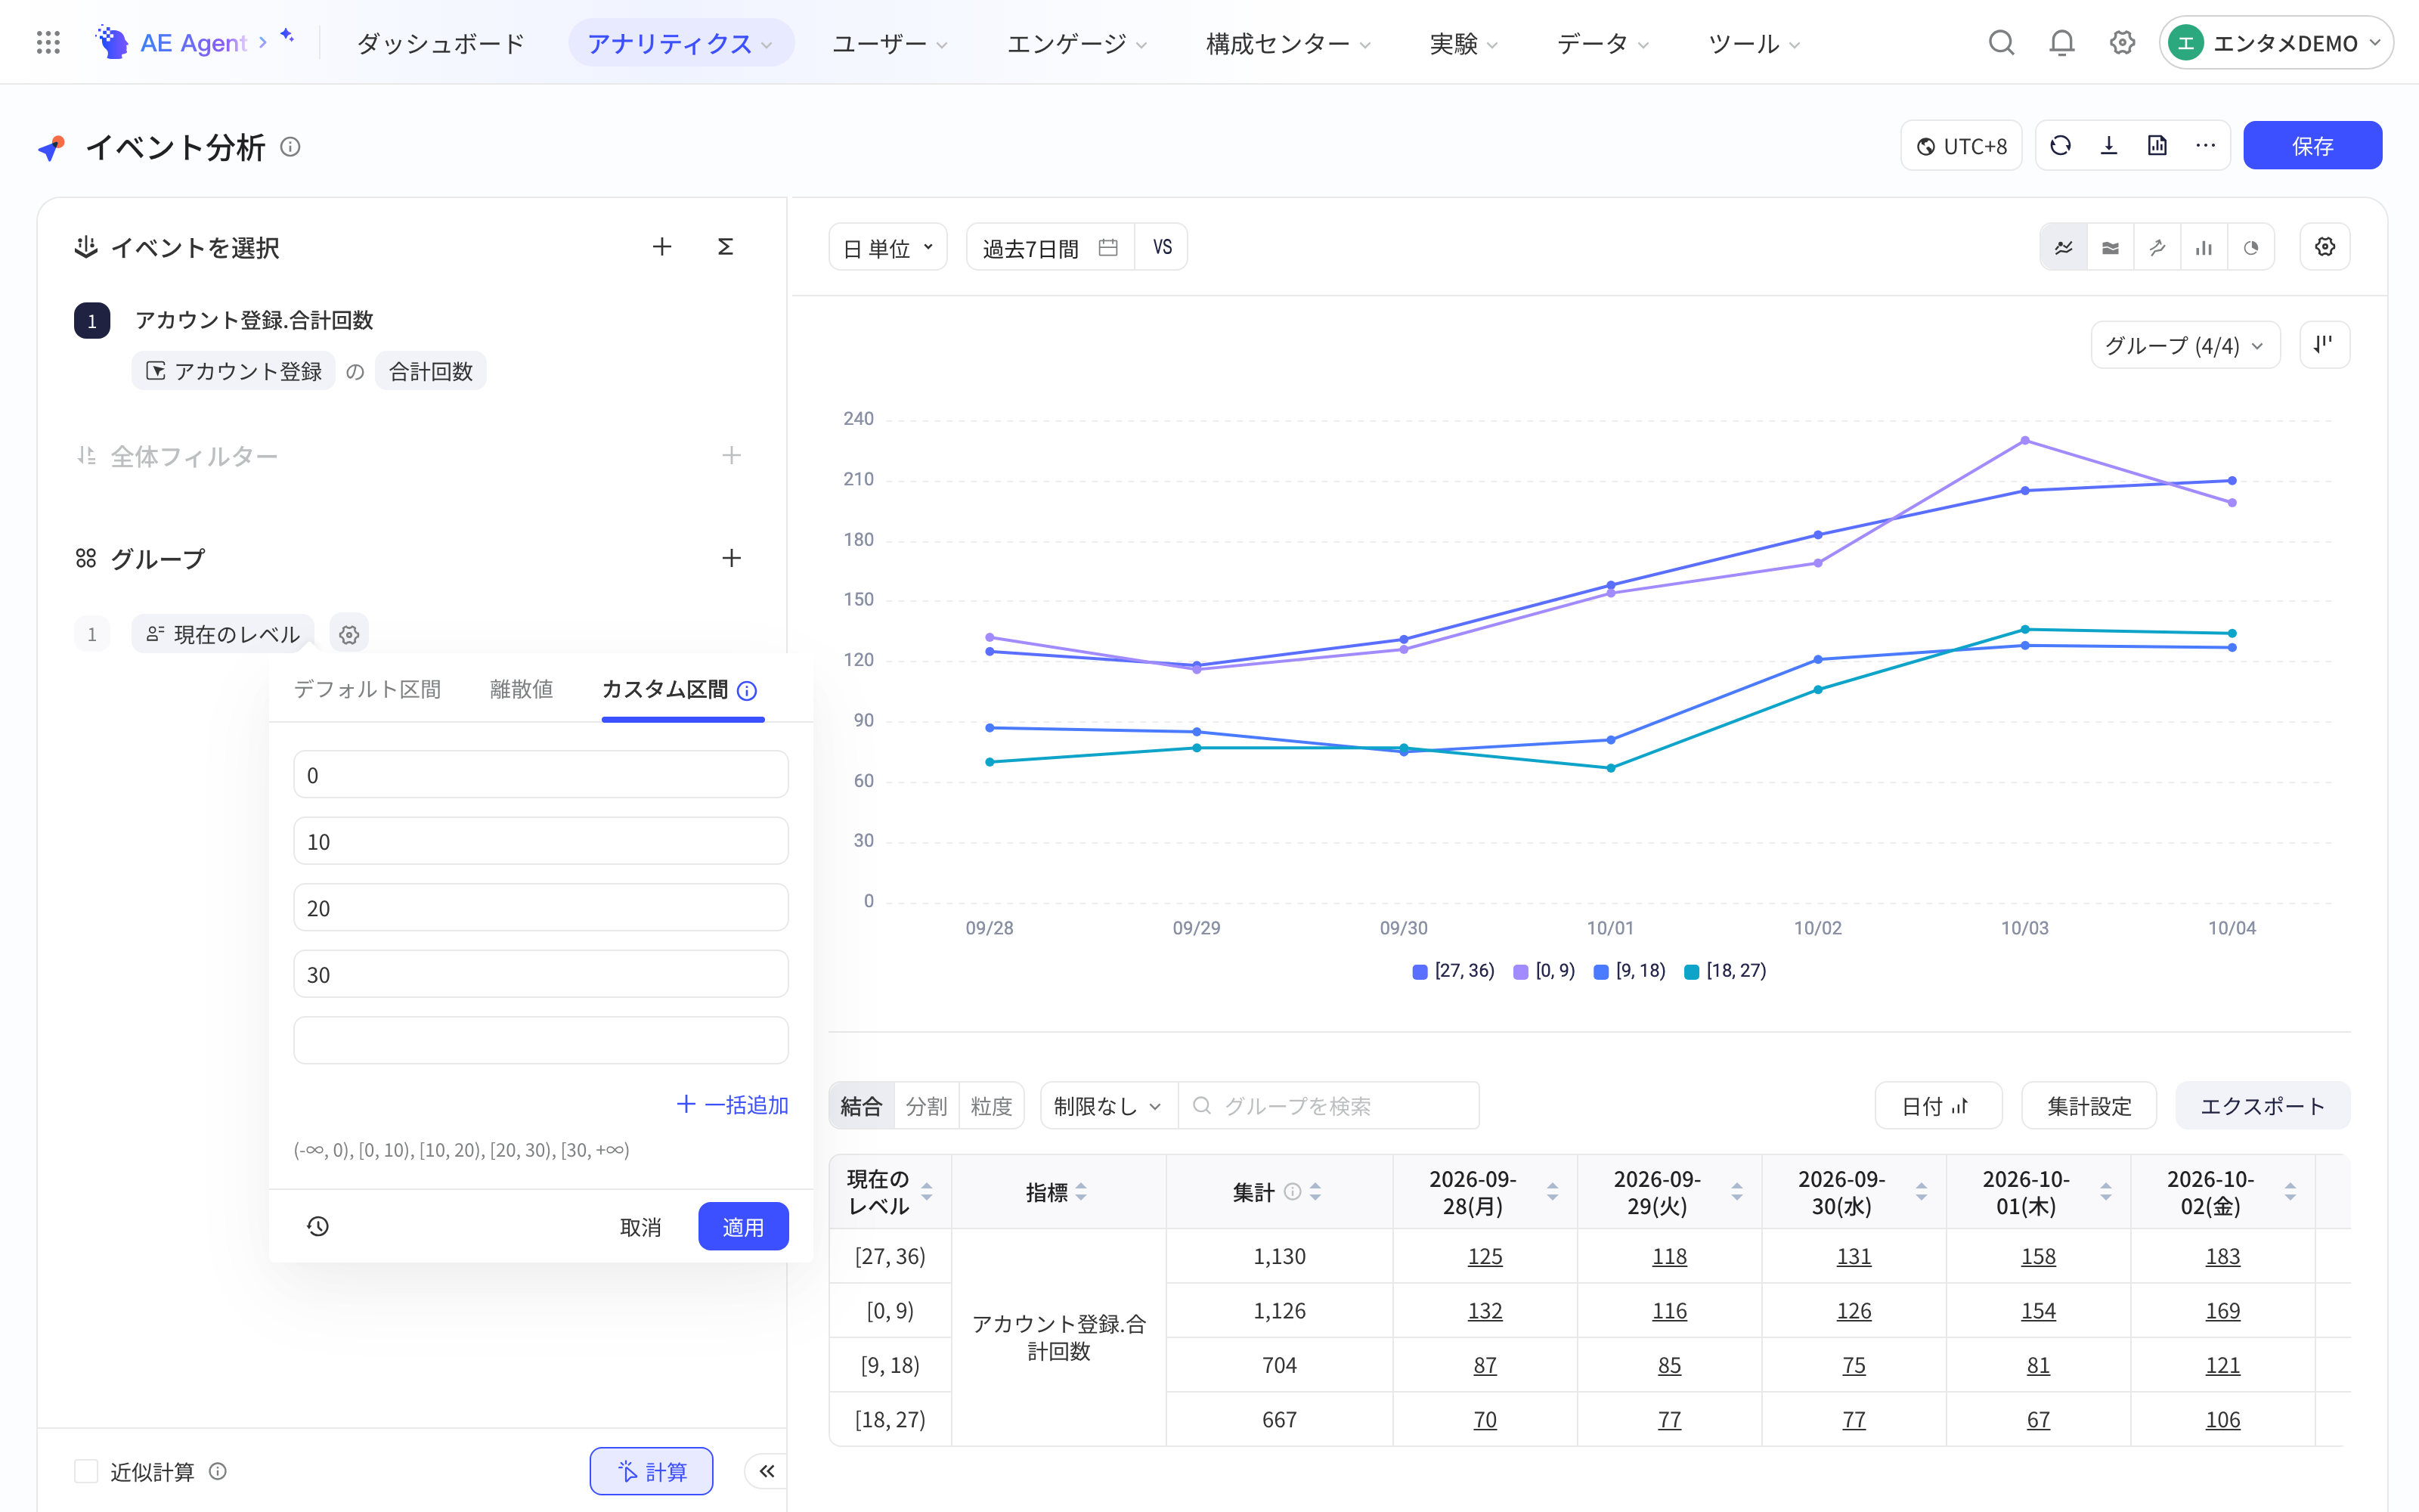Open group settings gear beside 現在のレベル
2419x1512 pixels.
(348, 634)
